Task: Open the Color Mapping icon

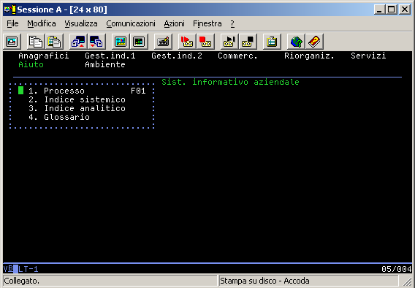Action: [x=139, y=42]
